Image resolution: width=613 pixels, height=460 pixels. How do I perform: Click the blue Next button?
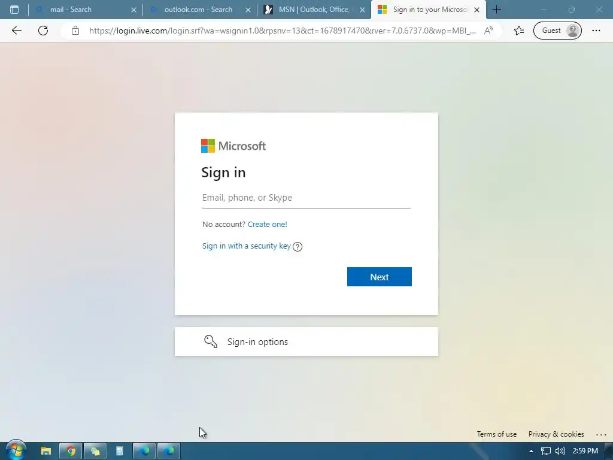[379, 277]
